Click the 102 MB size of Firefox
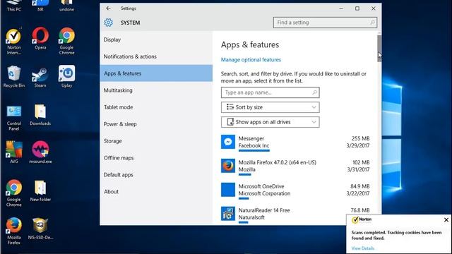This screenshot has height=254, width=452. click(361, 162)
